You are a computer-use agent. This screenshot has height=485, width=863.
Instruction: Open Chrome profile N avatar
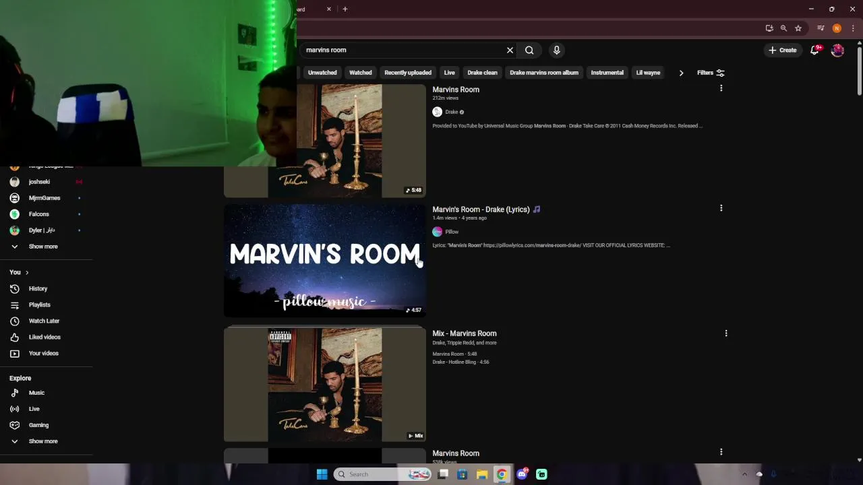click(x=837, y=28)
